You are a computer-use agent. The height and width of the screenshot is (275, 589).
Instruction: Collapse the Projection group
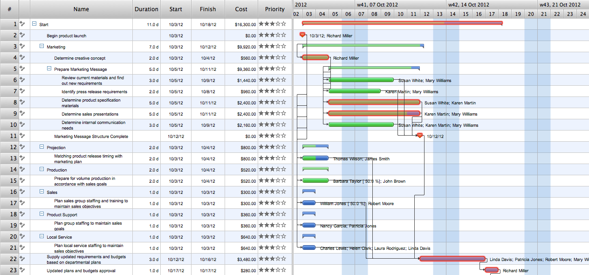click(42, 147)
